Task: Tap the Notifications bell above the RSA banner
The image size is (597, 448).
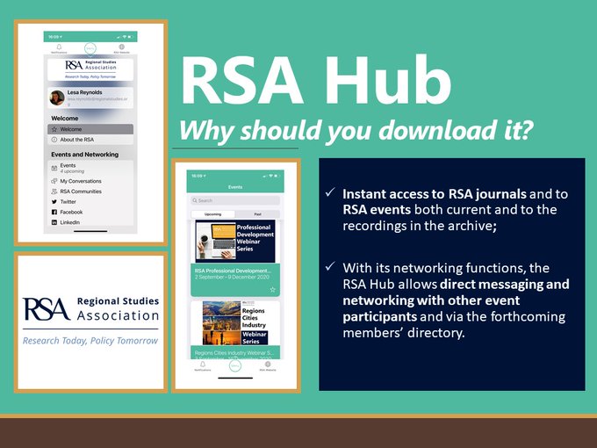Action: coord(59,47)
